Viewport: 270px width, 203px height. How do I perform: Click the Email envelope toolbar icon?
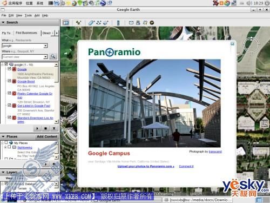[x=131, y=23]
